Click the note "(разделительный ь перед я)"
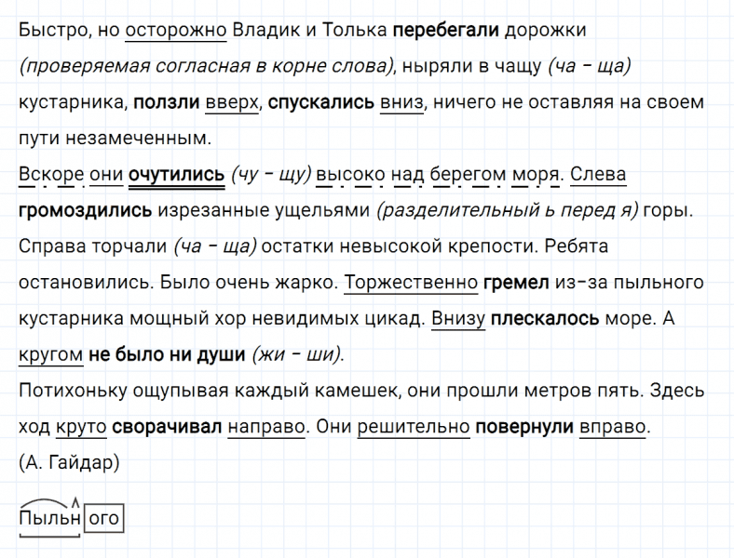The height and width of the screenshot is (558, 734). tap(507, 210)
